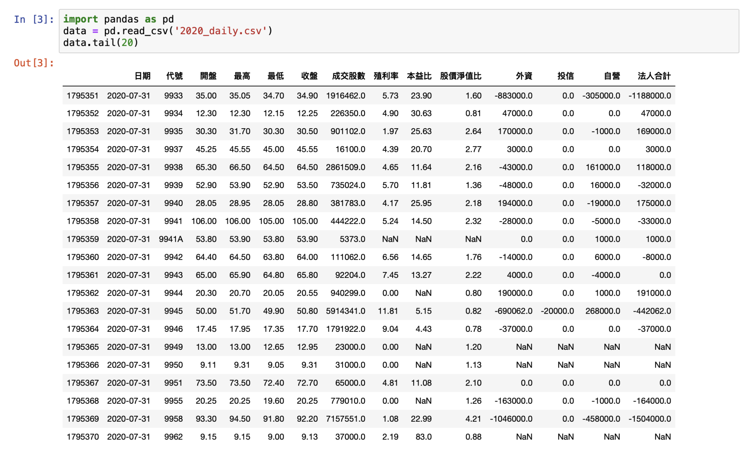Click the 代號 column header
747x450 pixels.
coord(174,76)
